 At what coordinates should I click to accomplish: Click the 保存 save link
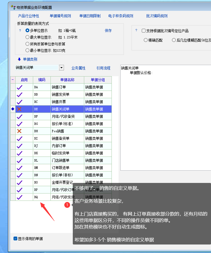pyautogui.click(x=108, y=30)
